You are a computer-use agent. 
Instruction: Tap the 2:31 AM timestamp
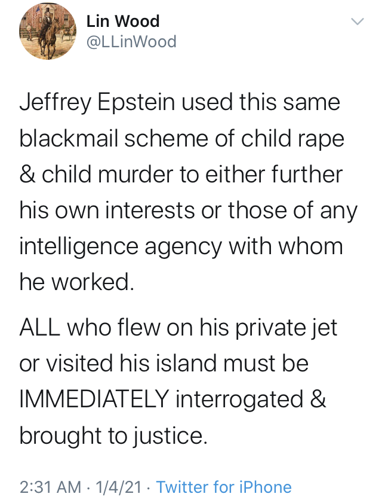coord(50,487)
